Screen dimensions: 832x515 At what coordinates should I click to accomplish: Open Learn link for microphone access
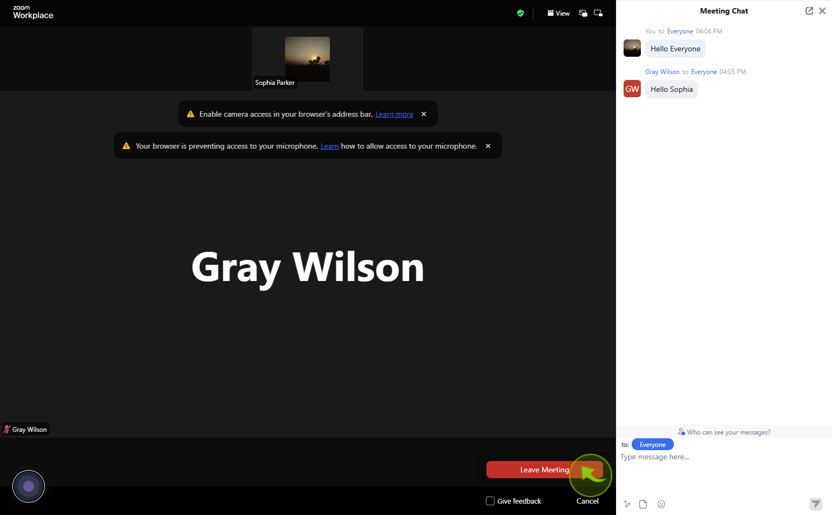(329, 146)
